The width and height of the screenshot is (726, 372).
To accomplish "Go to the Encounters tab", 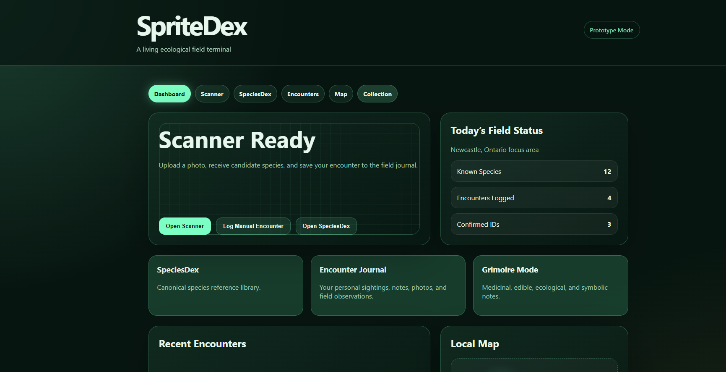I will (303, 94).
